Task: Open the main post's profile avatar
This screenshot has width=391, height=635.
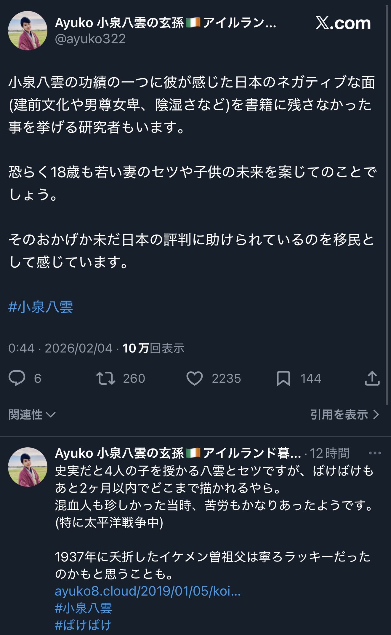Action: pos(28,31)
